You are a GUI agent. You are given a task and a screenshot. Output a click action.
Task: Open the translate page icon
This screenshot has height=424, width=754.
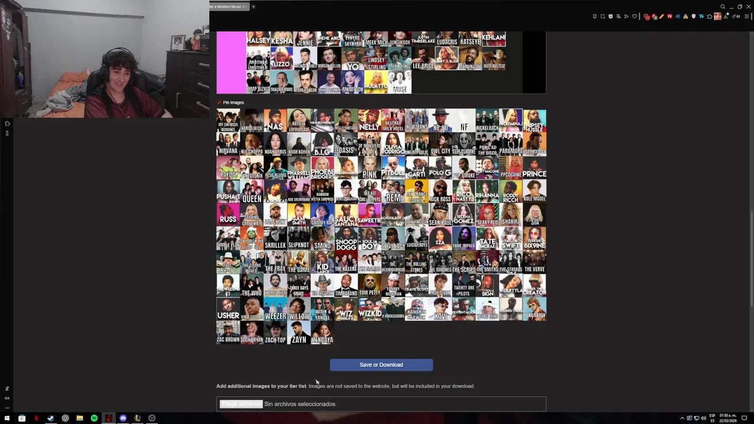pyautogui.click(x=619, y=16)
